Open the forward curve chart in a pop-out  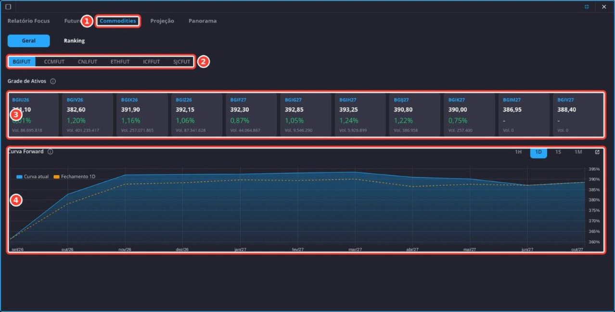(597, 152)
